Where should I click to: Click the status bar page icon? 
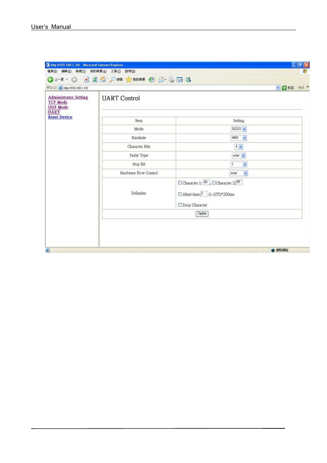click(48, 250)
